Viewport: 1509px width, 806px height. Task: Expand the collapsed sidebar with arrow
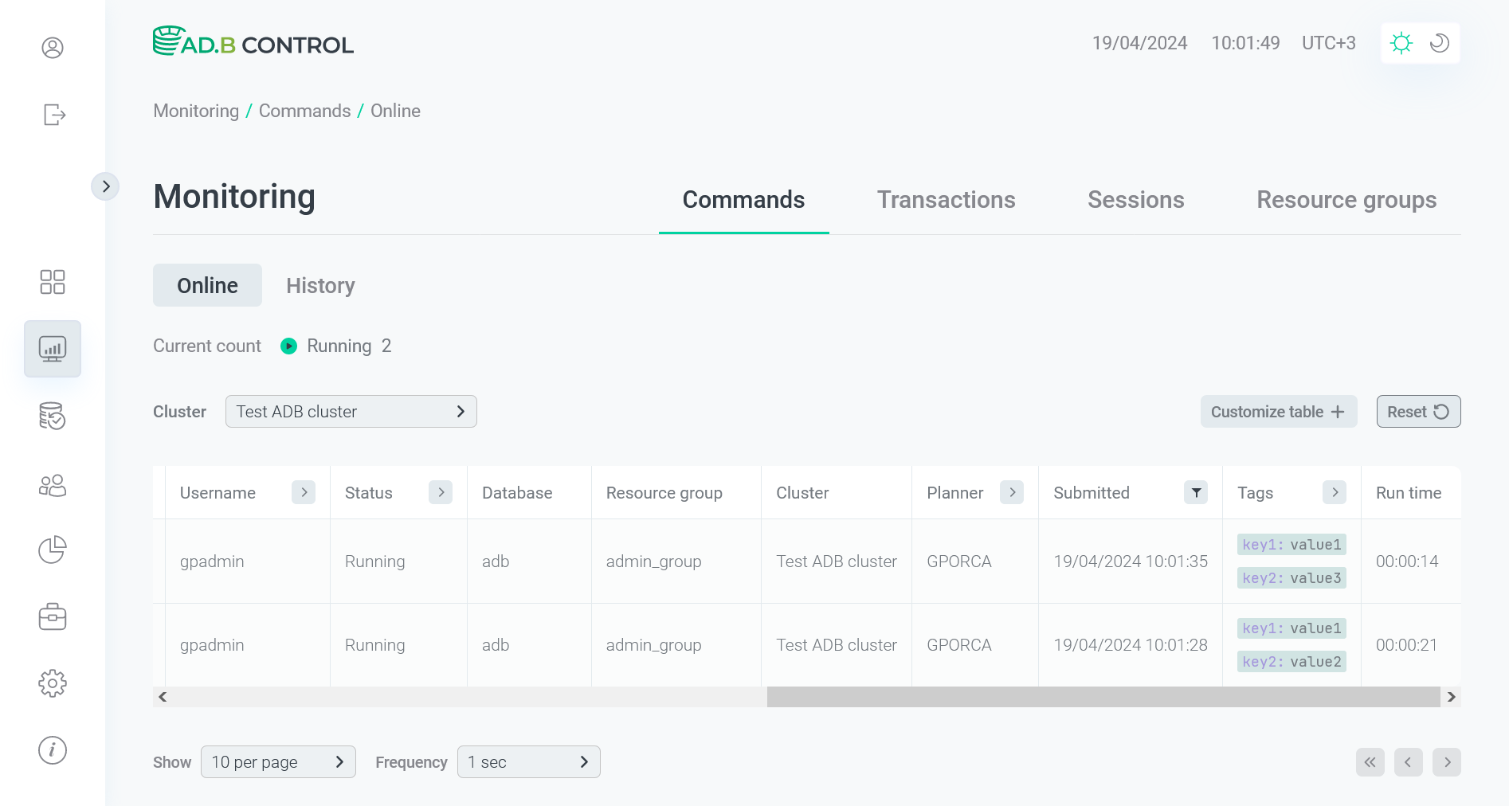105,186
